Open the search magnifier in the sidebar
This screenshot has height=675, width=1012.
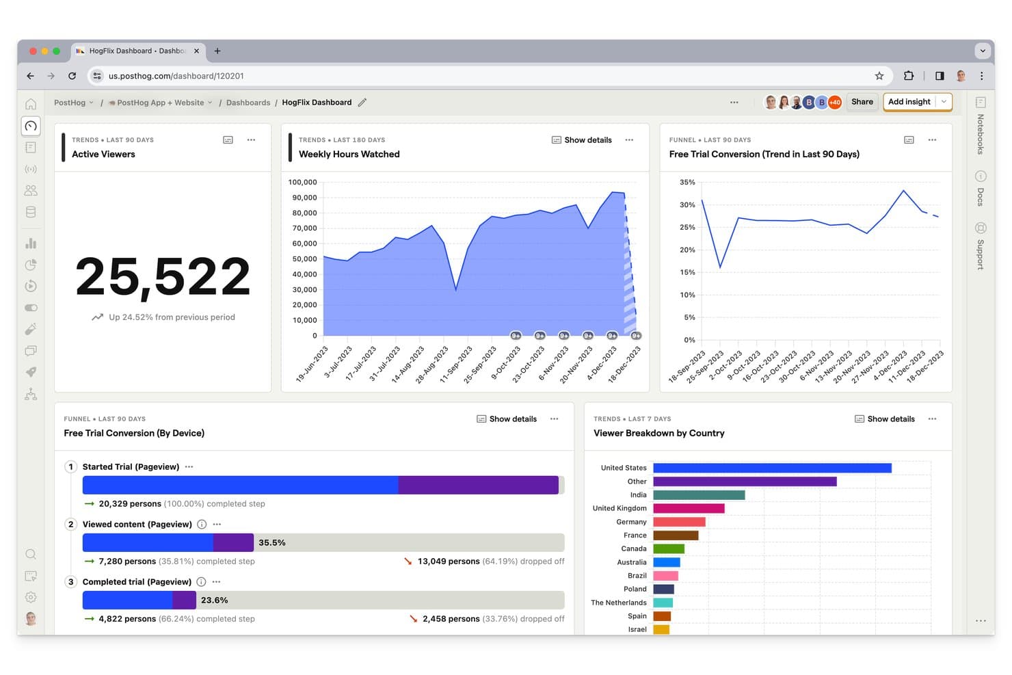31,554
